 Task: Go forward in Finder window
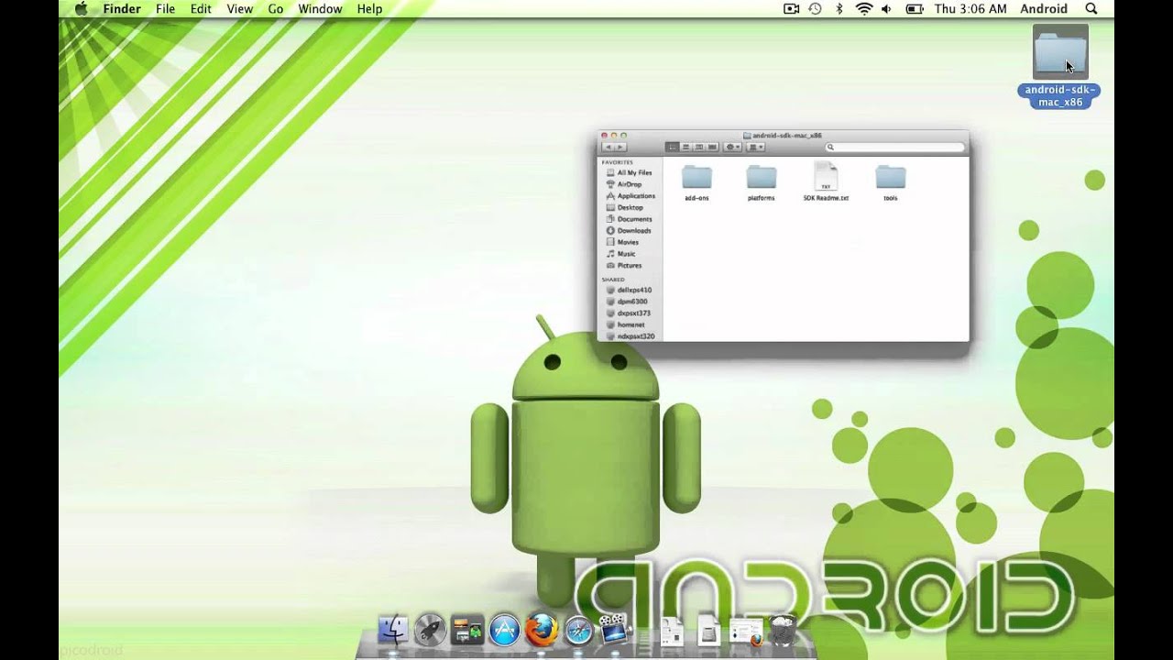click(620, 147)
